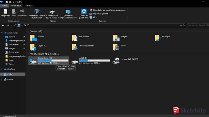Click Connecter un lecteur réseau icon
Screen dimensions: 209x117
pos(52,12)
